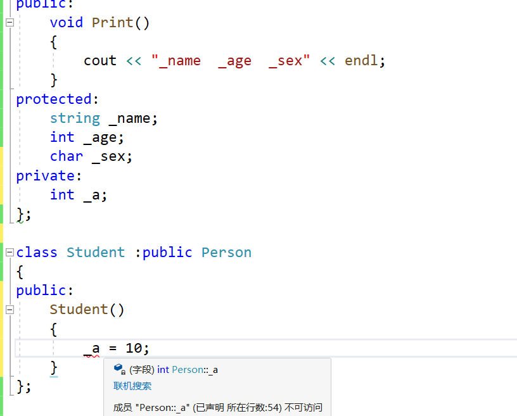Collapse the class Student definition
517x416 pixels.
tap(10, 253)
